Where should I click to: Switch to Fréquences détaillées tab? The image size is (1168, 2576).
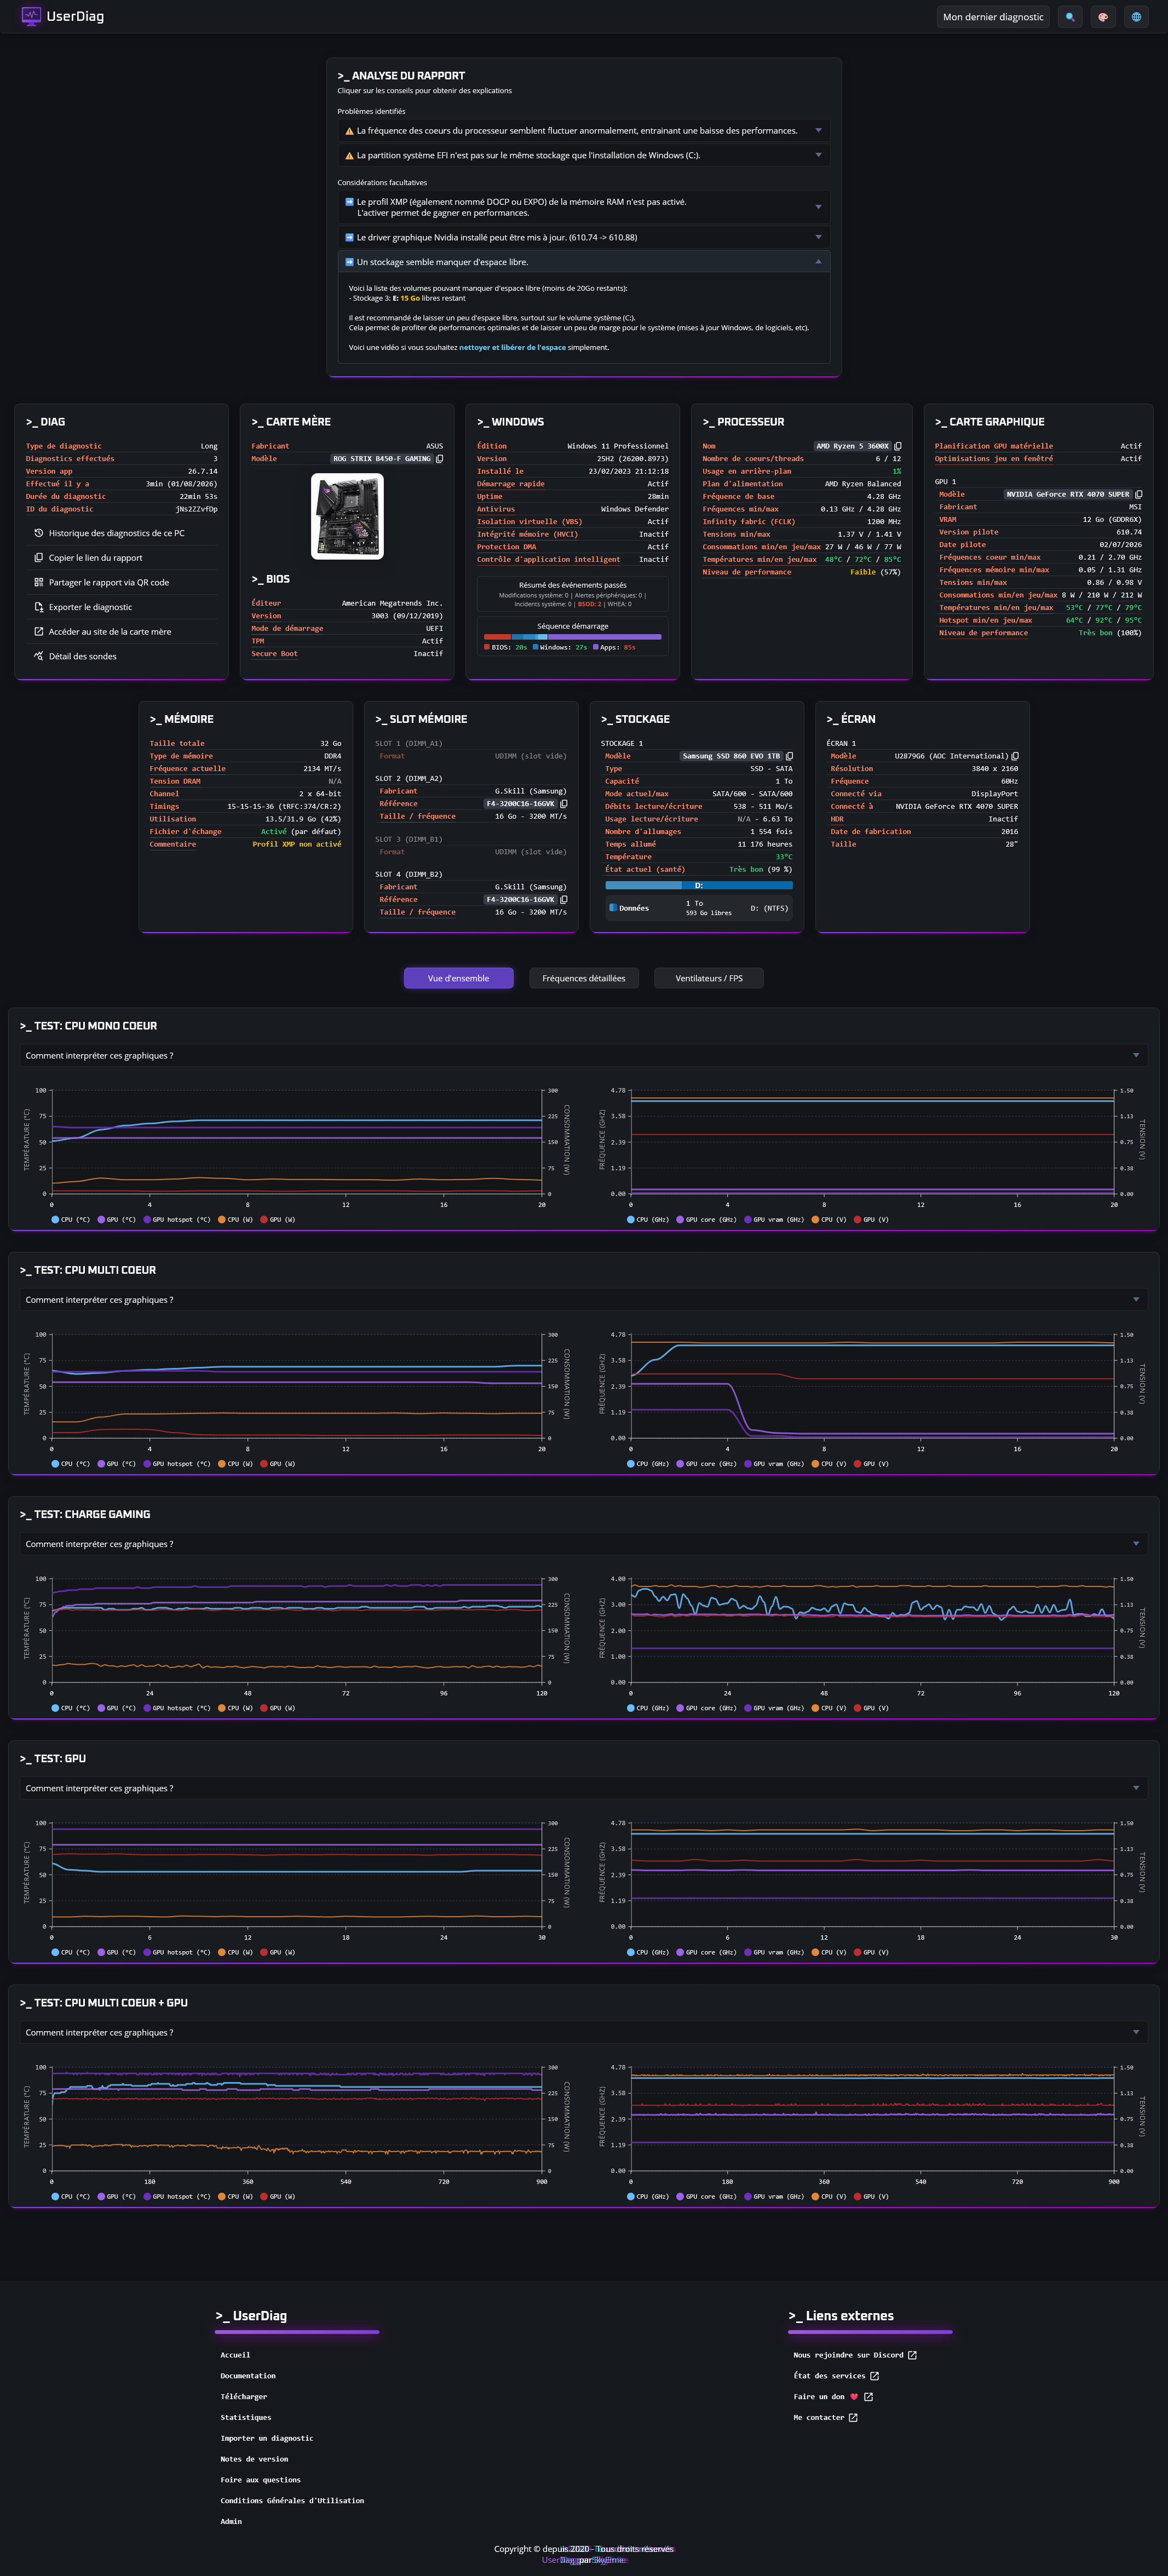pyautogui.click(x=584, y=978)
